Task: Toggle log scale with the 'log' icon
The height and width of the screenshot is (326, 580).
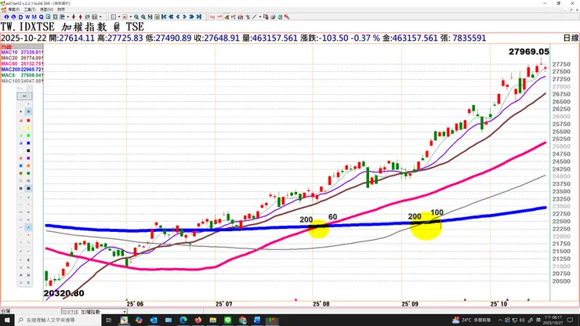Action: coord(212,16)
